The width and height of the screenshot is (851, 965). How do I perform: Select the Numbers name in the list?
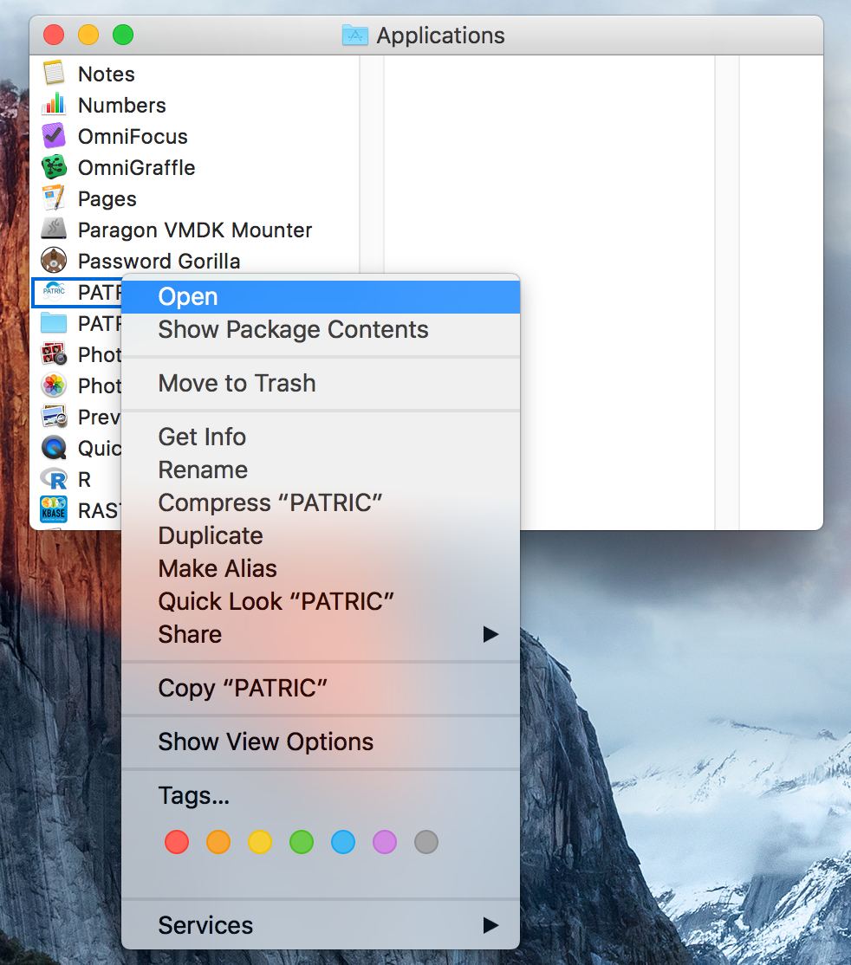122,105
